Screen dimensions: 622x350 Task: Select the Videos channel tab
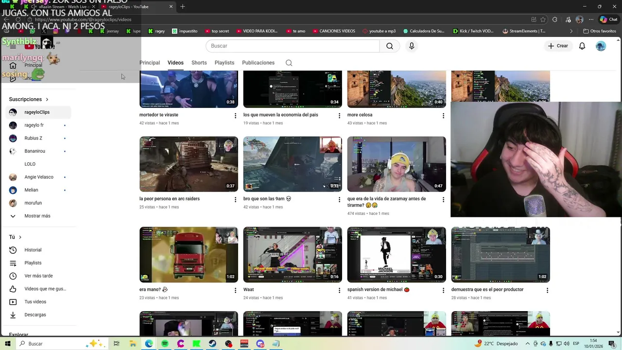(x=175, y=63)
